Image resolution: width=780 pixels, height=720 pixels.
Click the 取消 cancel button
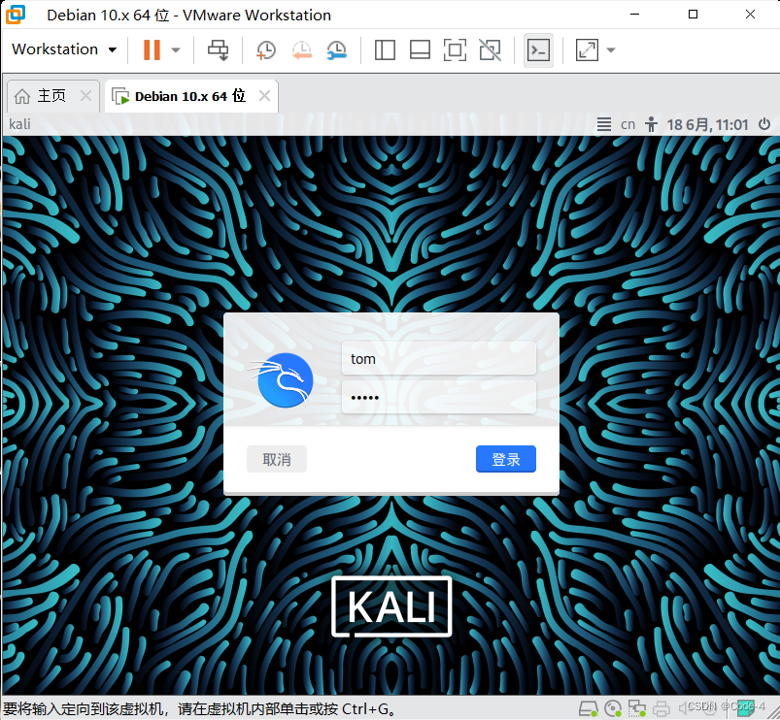click(277, 459)
